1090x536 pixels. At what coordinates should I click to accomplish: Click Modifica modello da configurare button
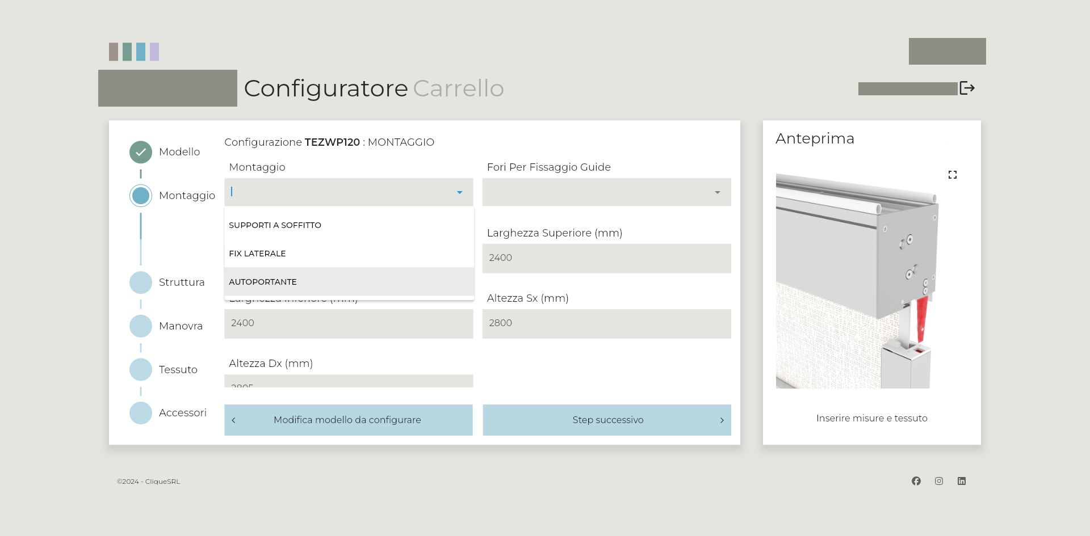(x=348, y=420)
